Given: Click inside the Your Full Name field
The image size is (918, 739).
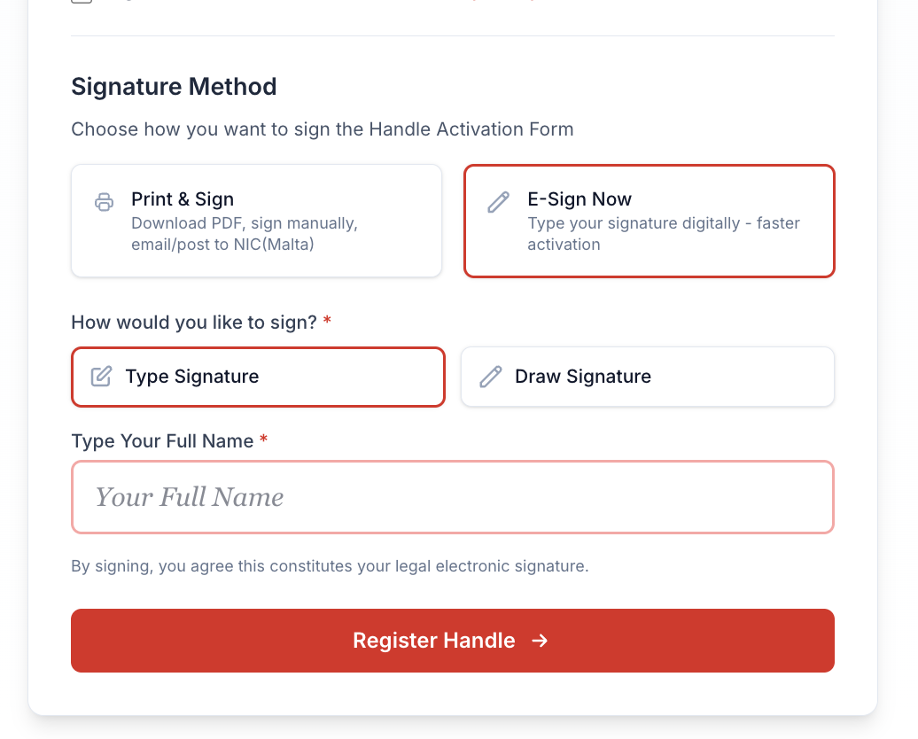Looking at the screenshot, I should (453, 497).
